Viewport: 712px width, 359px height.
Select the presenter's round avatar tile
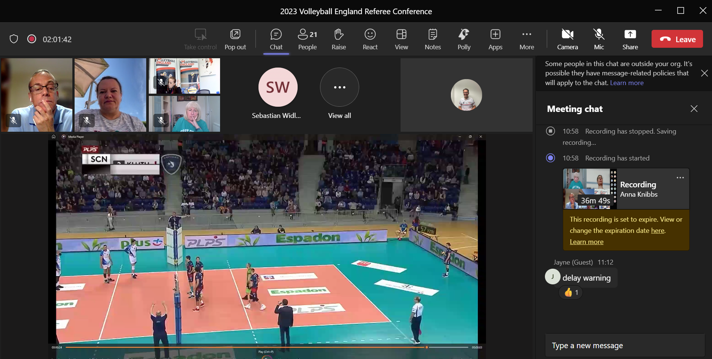[x=466, y=95]
